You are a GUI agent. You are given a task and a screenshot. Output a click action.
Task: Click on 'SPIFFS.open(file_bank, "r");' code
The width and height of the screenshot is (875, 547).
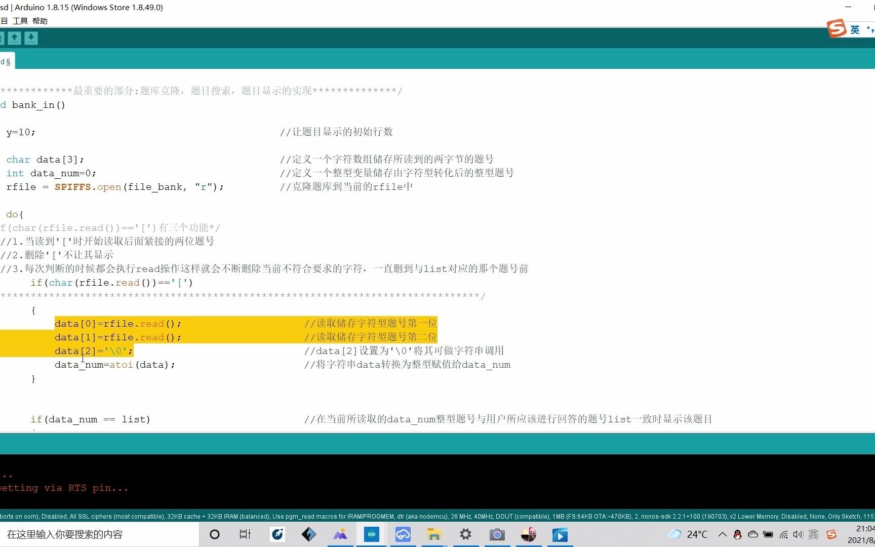pyautogui.click(x=139, y=187)
